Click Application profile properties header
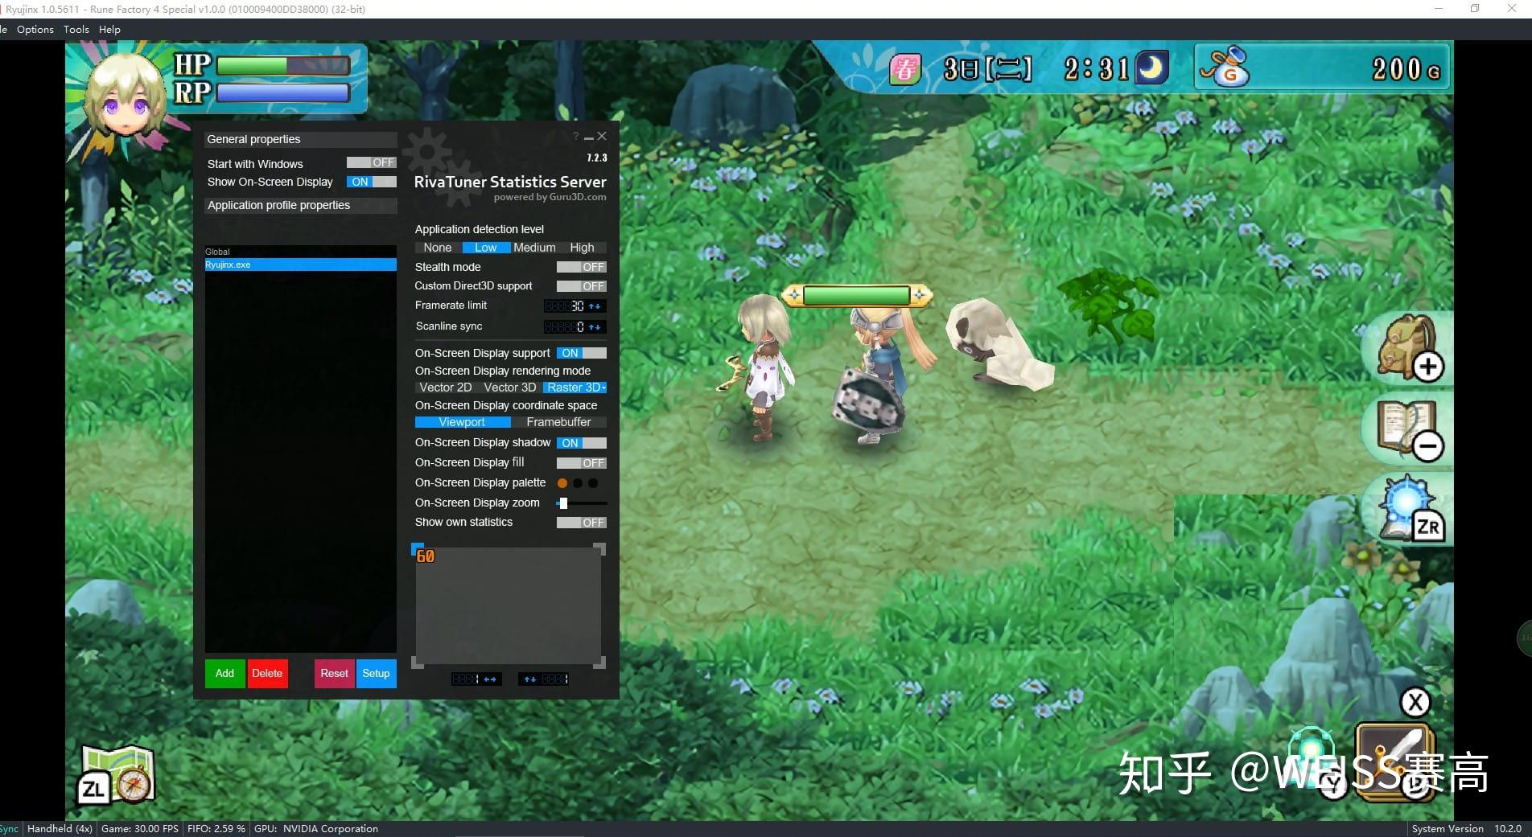1532x837 pixels. click(x=300, y=205)
